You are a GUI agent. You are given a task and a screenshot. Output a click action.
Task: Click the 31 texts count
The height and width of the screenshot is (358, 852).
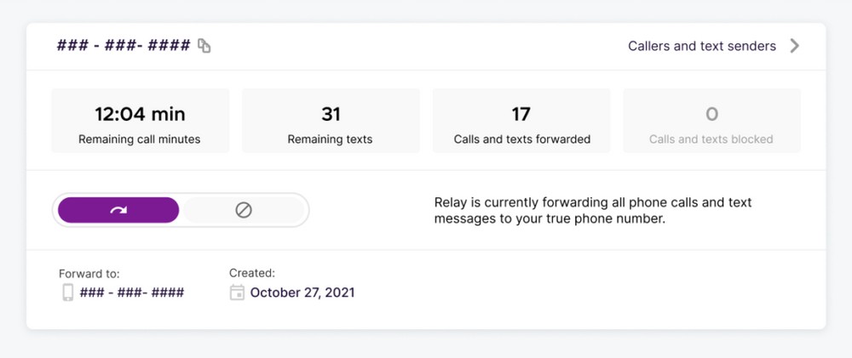coord(331,113)
